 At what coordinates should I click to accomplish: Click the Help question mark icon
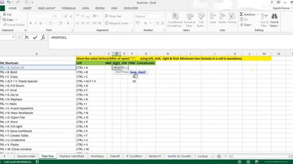click(271, 2)
